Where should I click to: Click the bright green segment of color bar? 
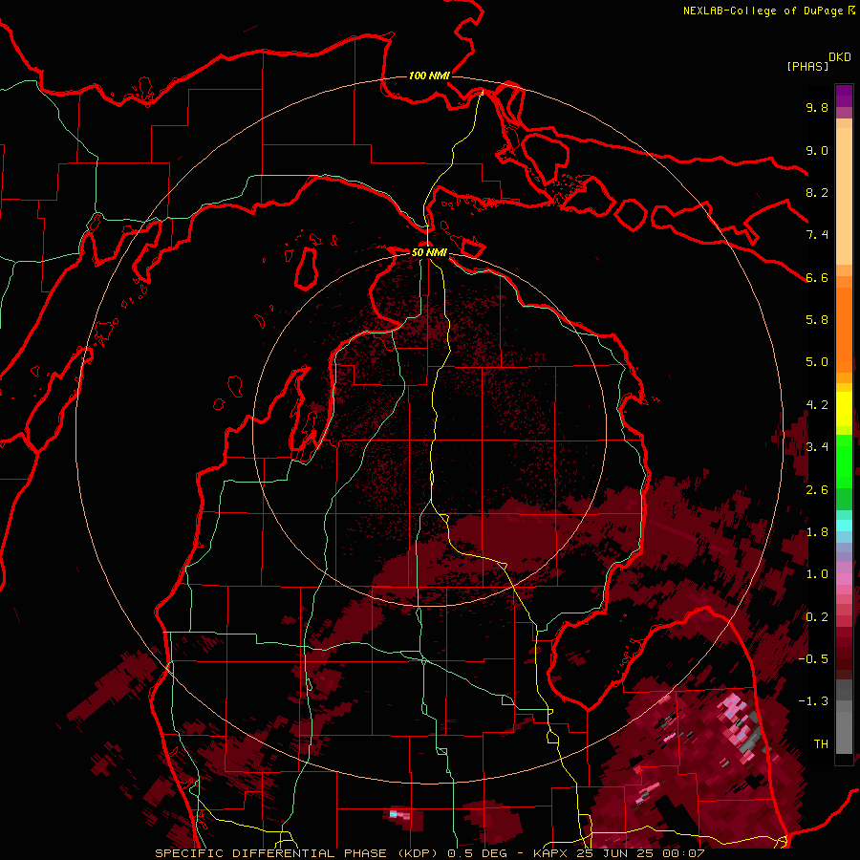pos(844,462)
